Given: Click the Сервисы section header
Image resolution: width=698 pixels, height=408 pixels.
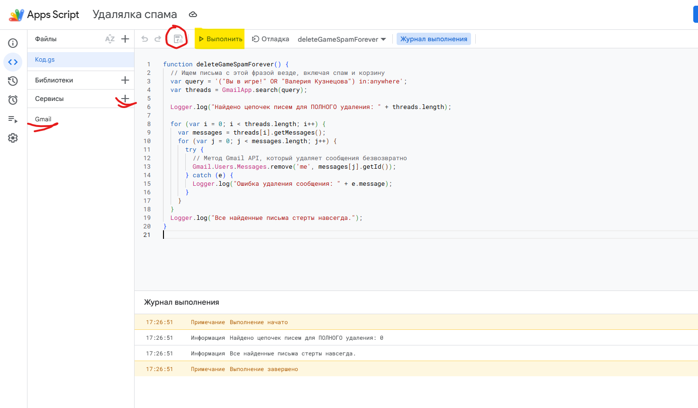Looking at the screenshot, I should (x=49, y=99).
